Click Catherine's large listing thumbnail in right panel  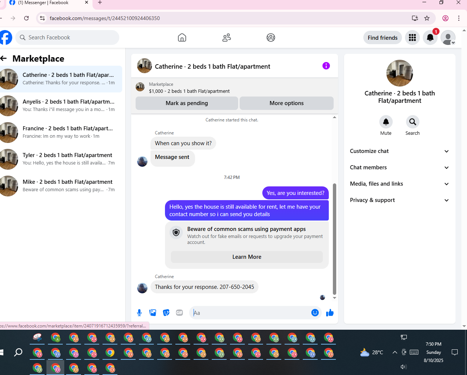(400, 73)
